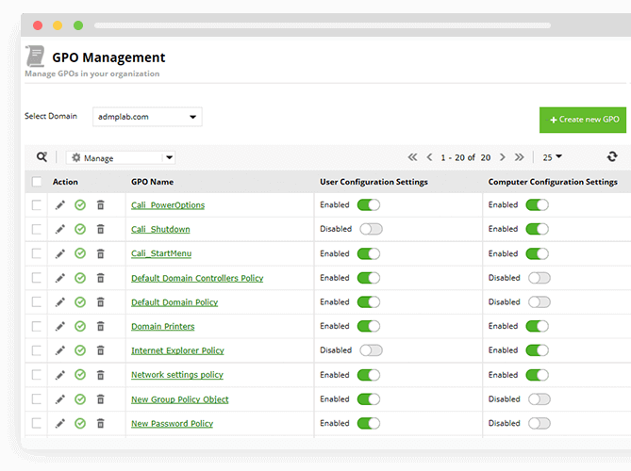Click the green check icon for Cali_PowerOptions

pyautogui.click(x=80, y=205)
